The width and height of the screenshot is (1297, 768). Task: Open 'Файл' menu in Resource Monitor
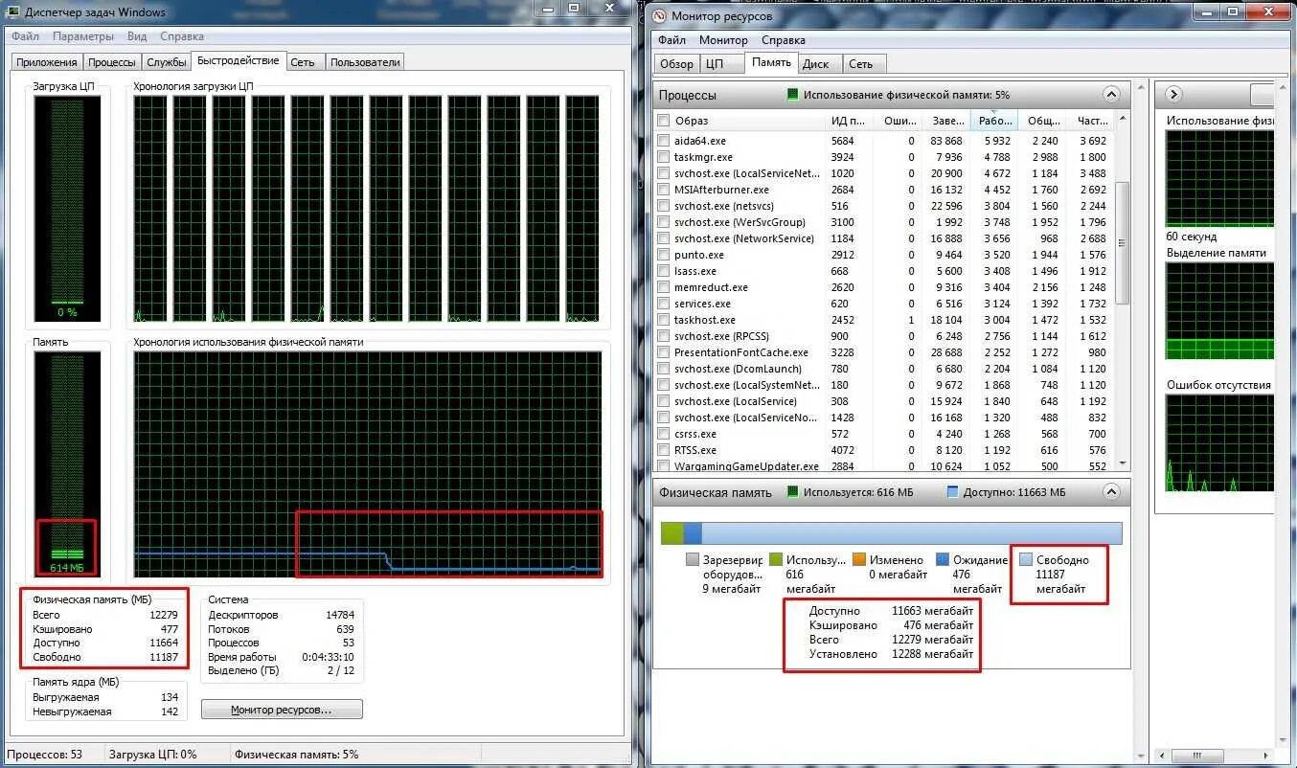pyautogui.click(x=671, y=40)
